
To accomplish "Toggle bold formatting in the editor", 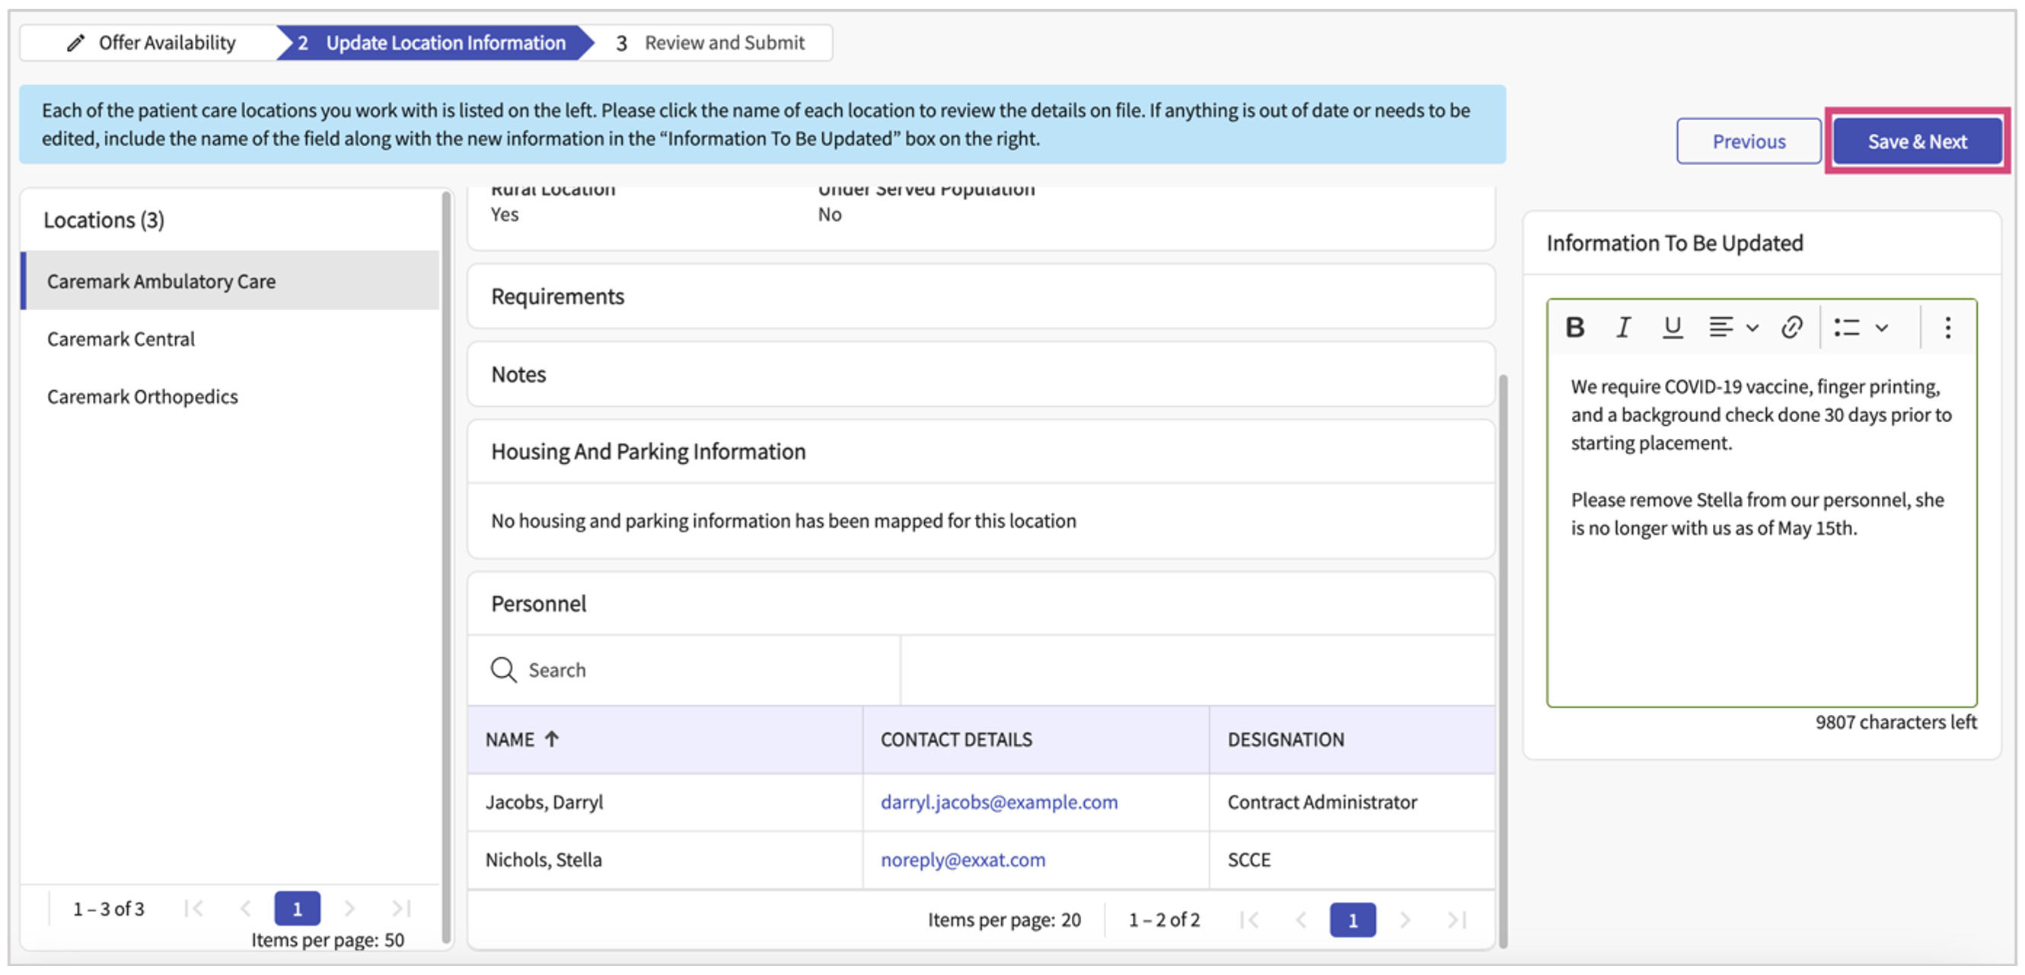I will pyautogui.click(x=1574, y=327).
